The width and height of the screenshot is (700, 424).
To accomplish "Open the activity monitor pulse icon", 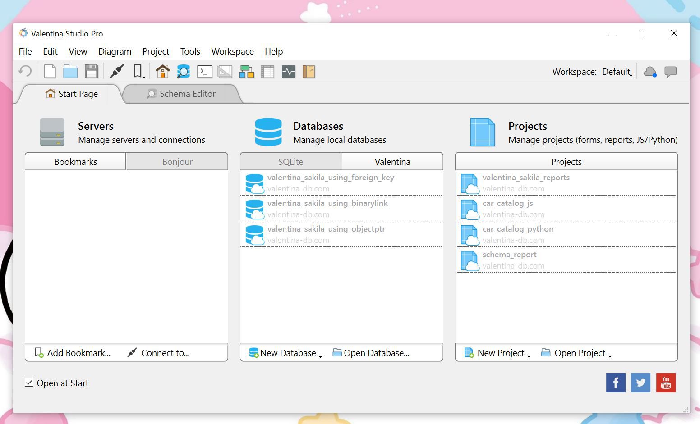I will [x=289, y=71].
